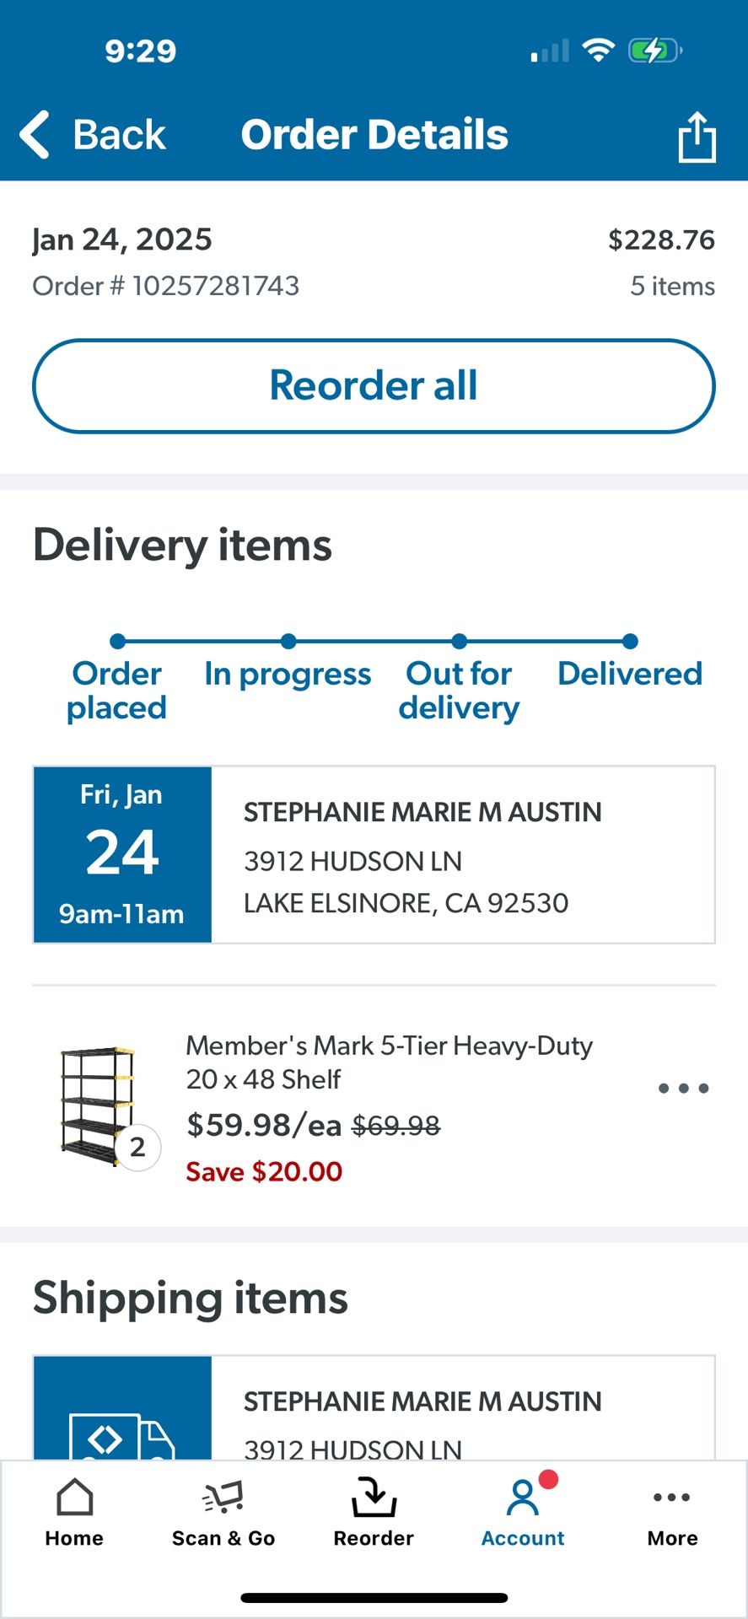
Task: Tap the battery charging status icon
Action: [654, 51]
